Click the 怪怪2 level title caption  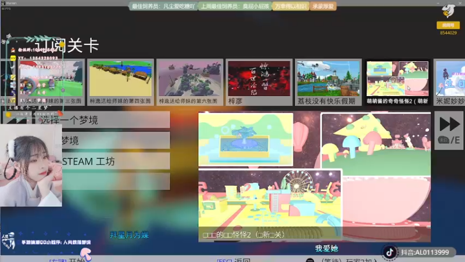click(244, 235)
